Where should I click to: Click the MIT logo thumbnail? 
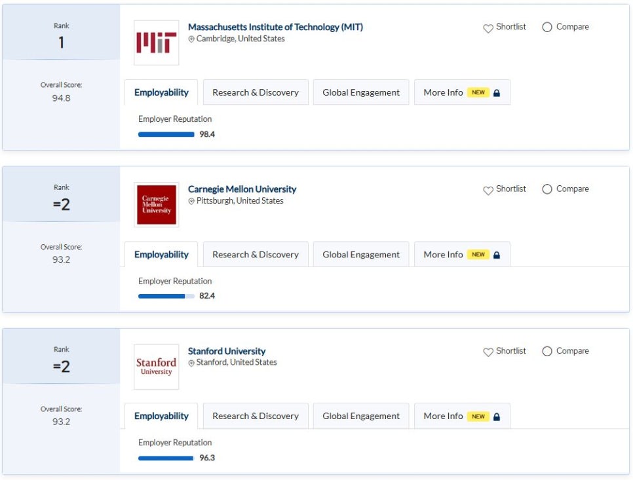(x=156, y=43)
